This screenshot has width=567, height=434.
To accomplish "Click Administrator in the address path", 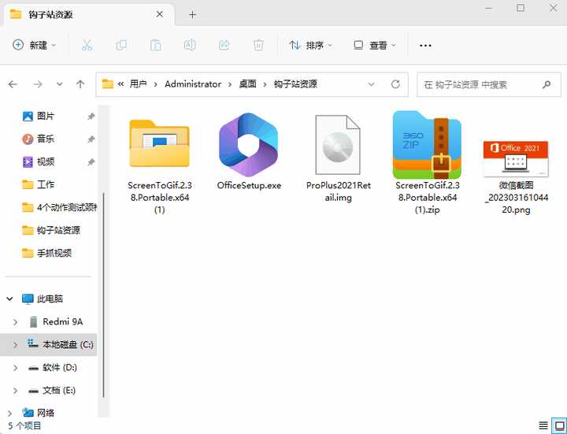I will (x=193, y=84).
